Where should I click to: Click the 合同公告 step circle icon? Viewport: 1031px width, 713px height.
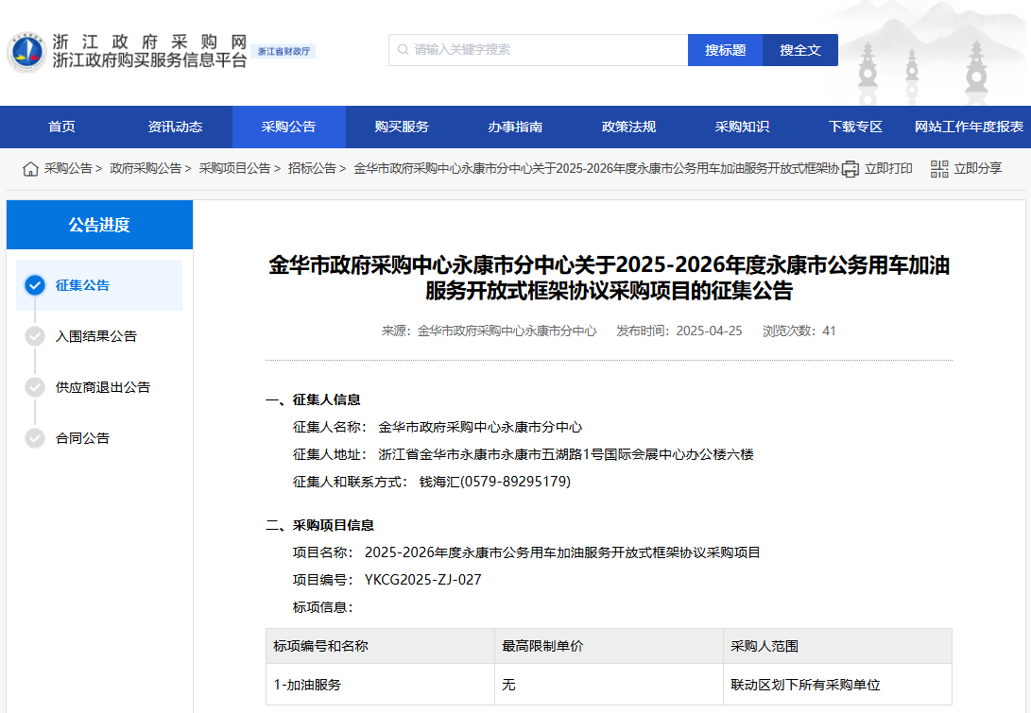35,438
